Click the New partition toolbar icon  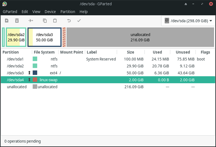[7, 21]
